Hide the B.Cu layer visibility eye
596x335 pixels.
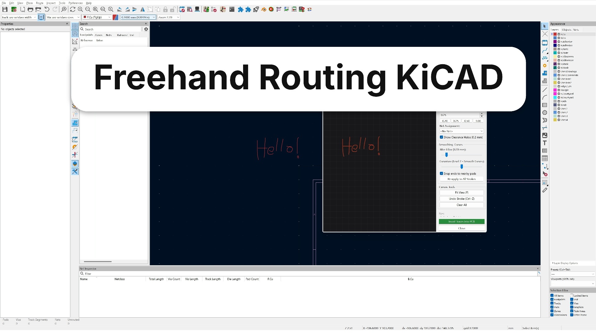coord(559,38)
